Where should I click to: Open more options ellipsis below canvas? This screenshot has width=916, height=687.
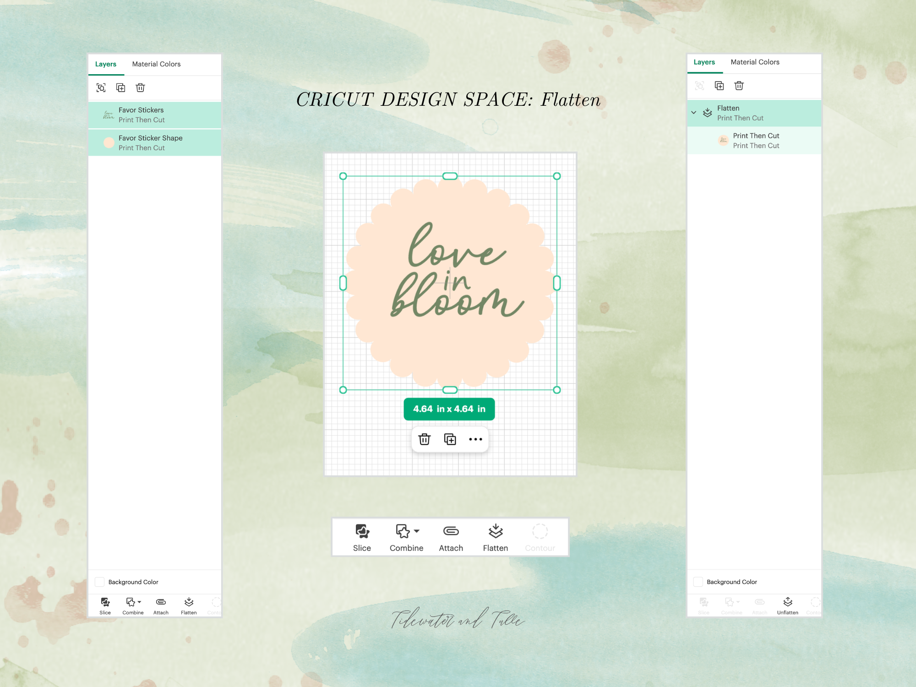[x=475, y=439]
